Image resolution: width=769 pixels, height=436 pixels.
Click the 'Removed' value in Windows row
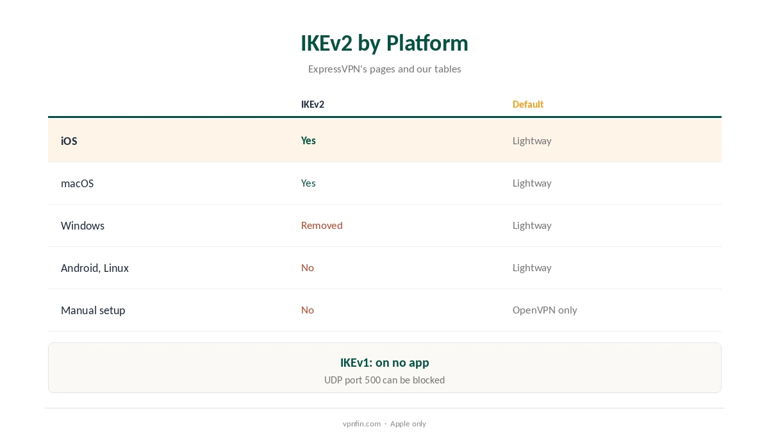click(322, 225)
